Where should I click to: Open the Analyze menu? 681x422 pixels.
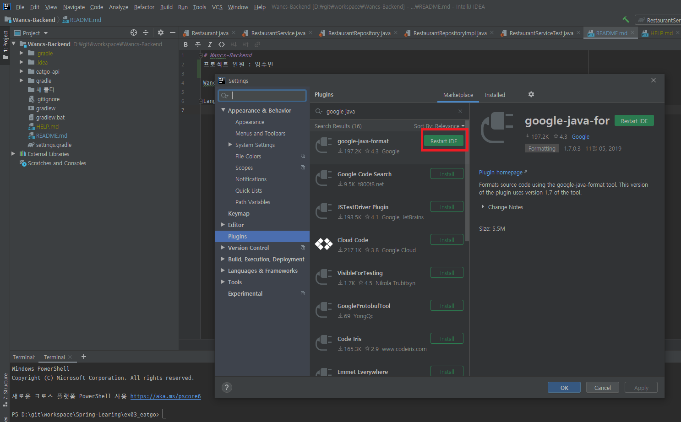119,7
